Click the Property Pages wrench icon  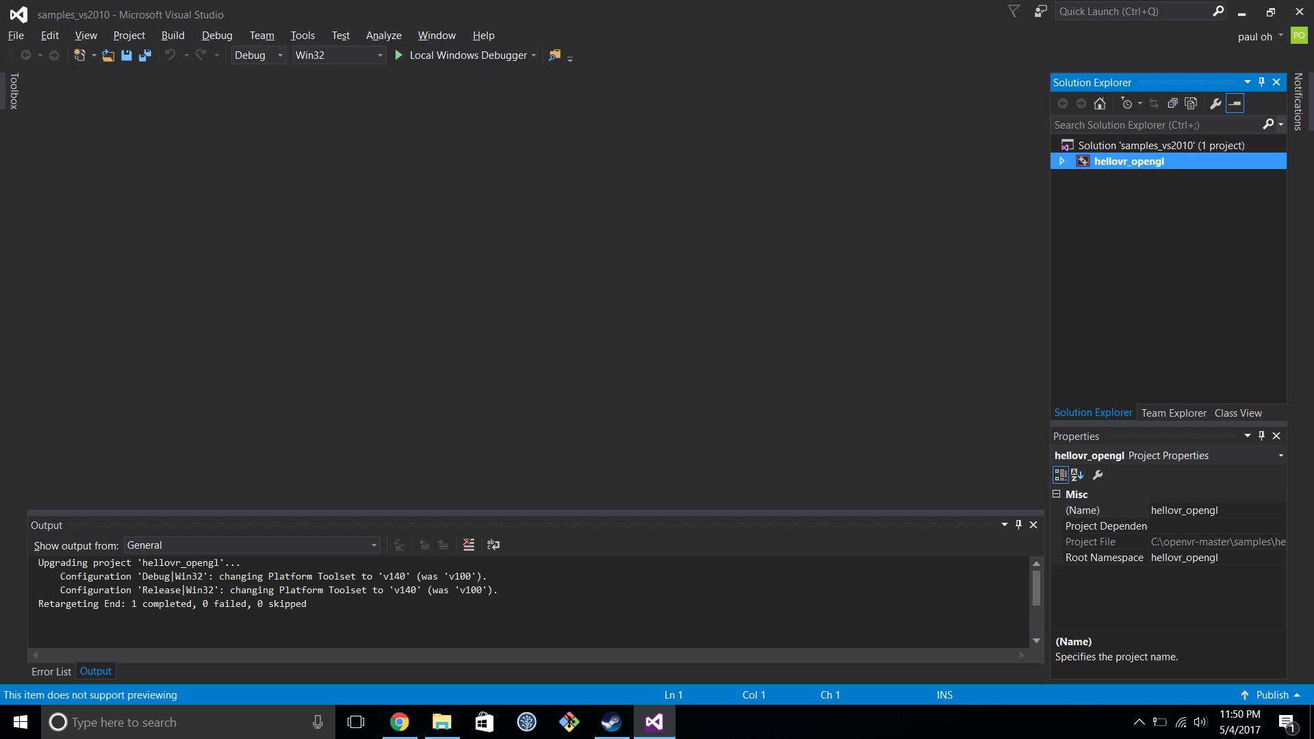[1098, 475]
